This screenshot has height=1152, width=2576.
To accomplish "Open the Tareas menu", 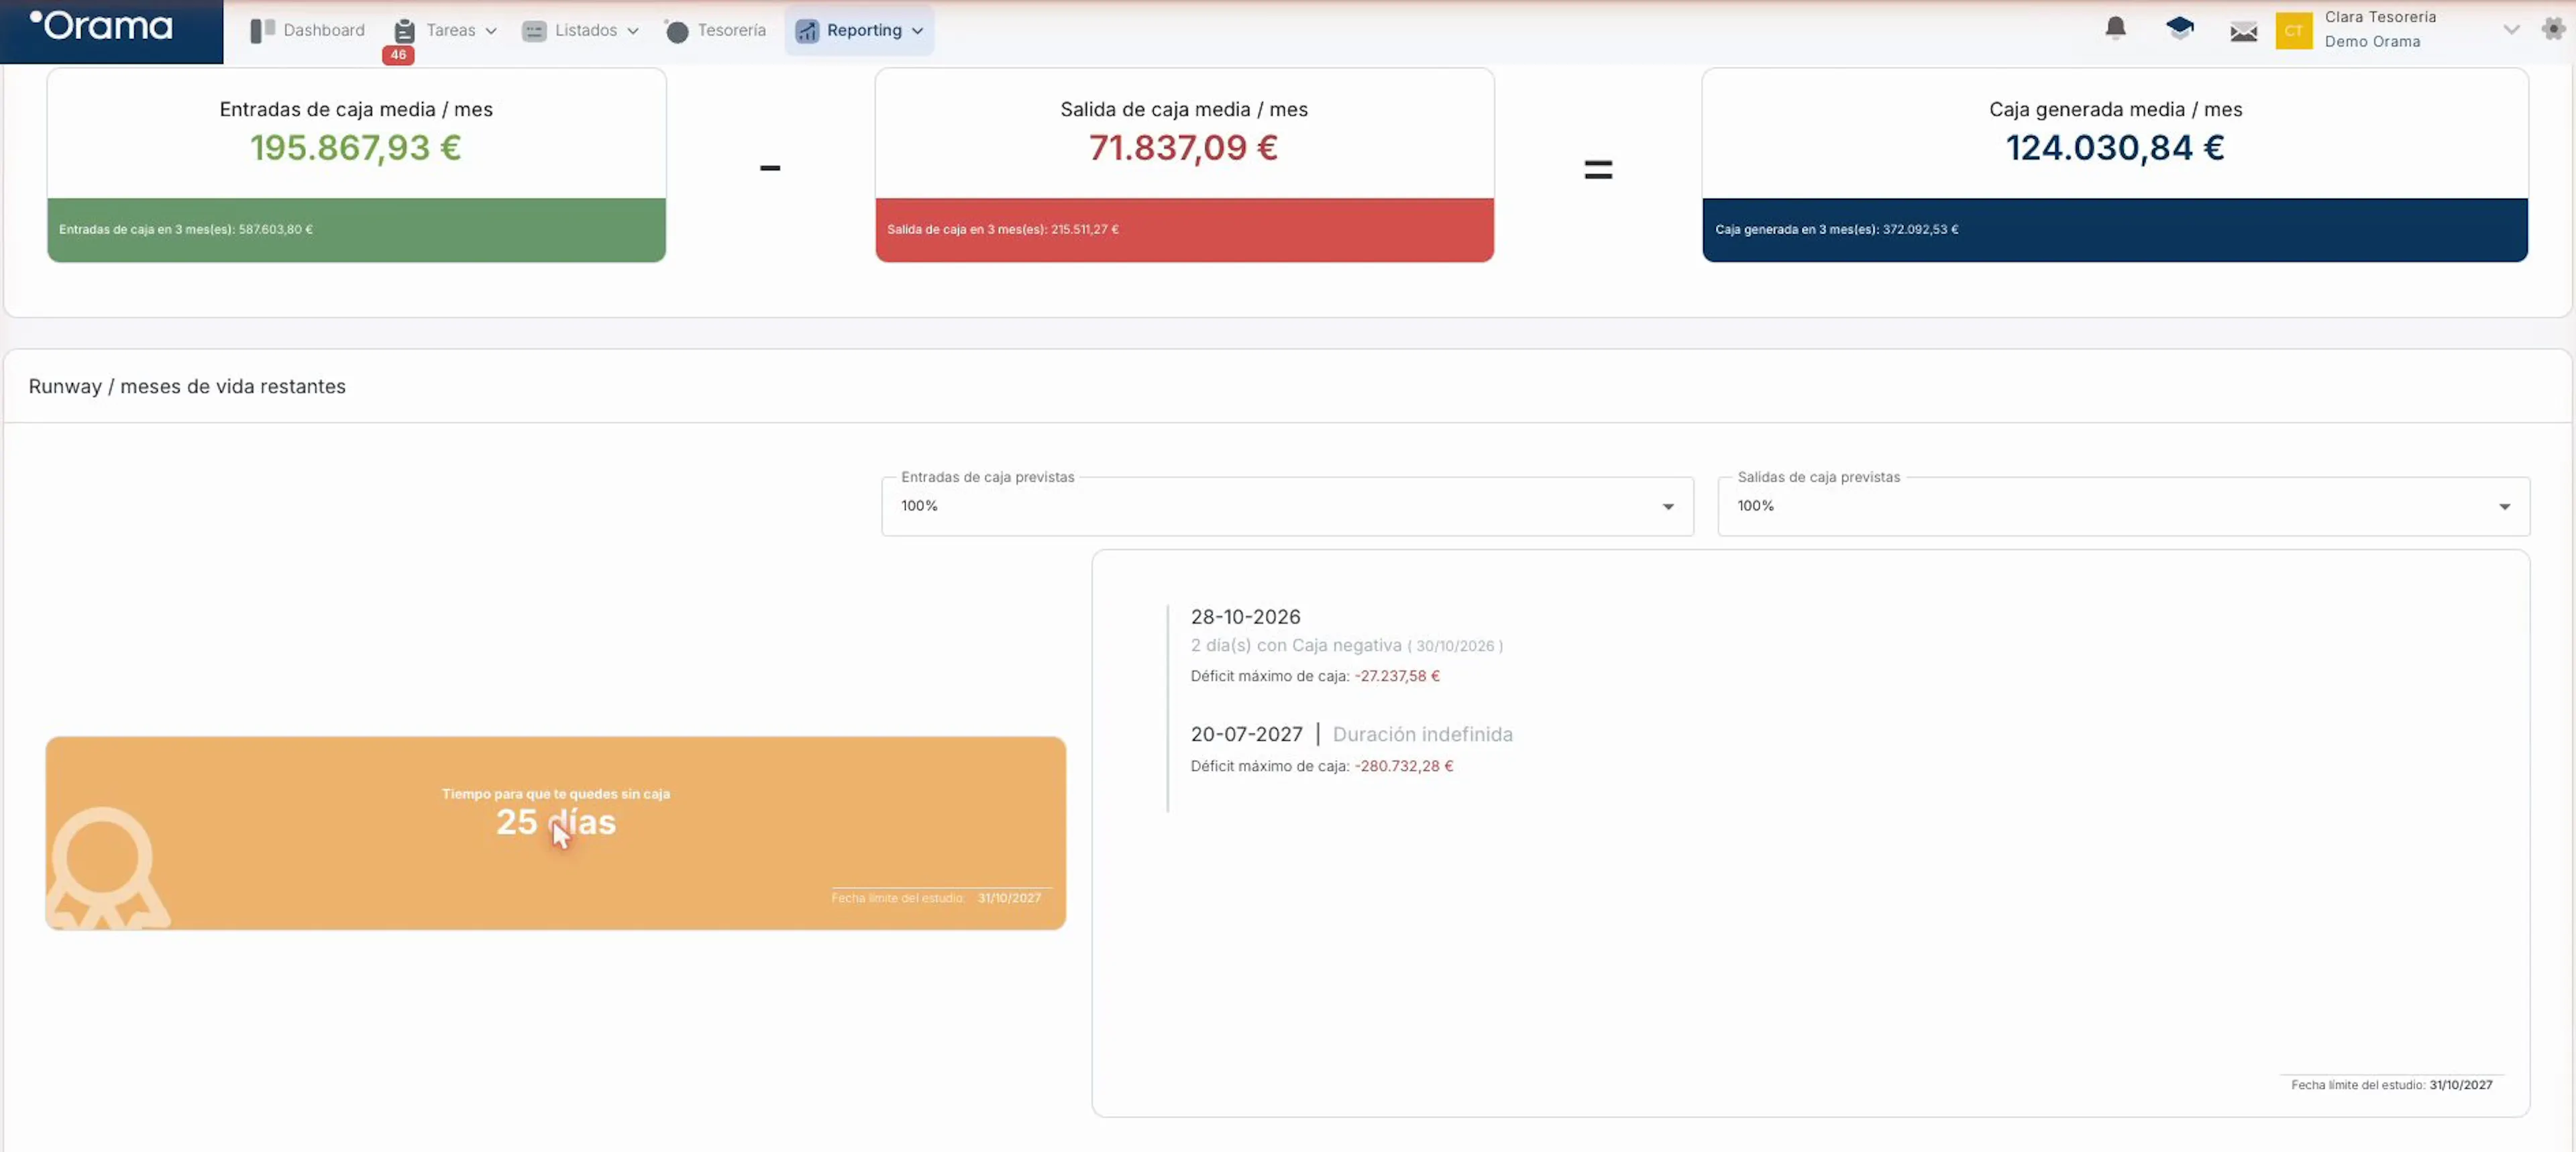I will point(445,30).
